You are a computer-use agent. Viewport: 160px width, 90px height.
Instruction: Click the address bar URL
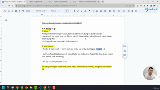click(47, 6)
